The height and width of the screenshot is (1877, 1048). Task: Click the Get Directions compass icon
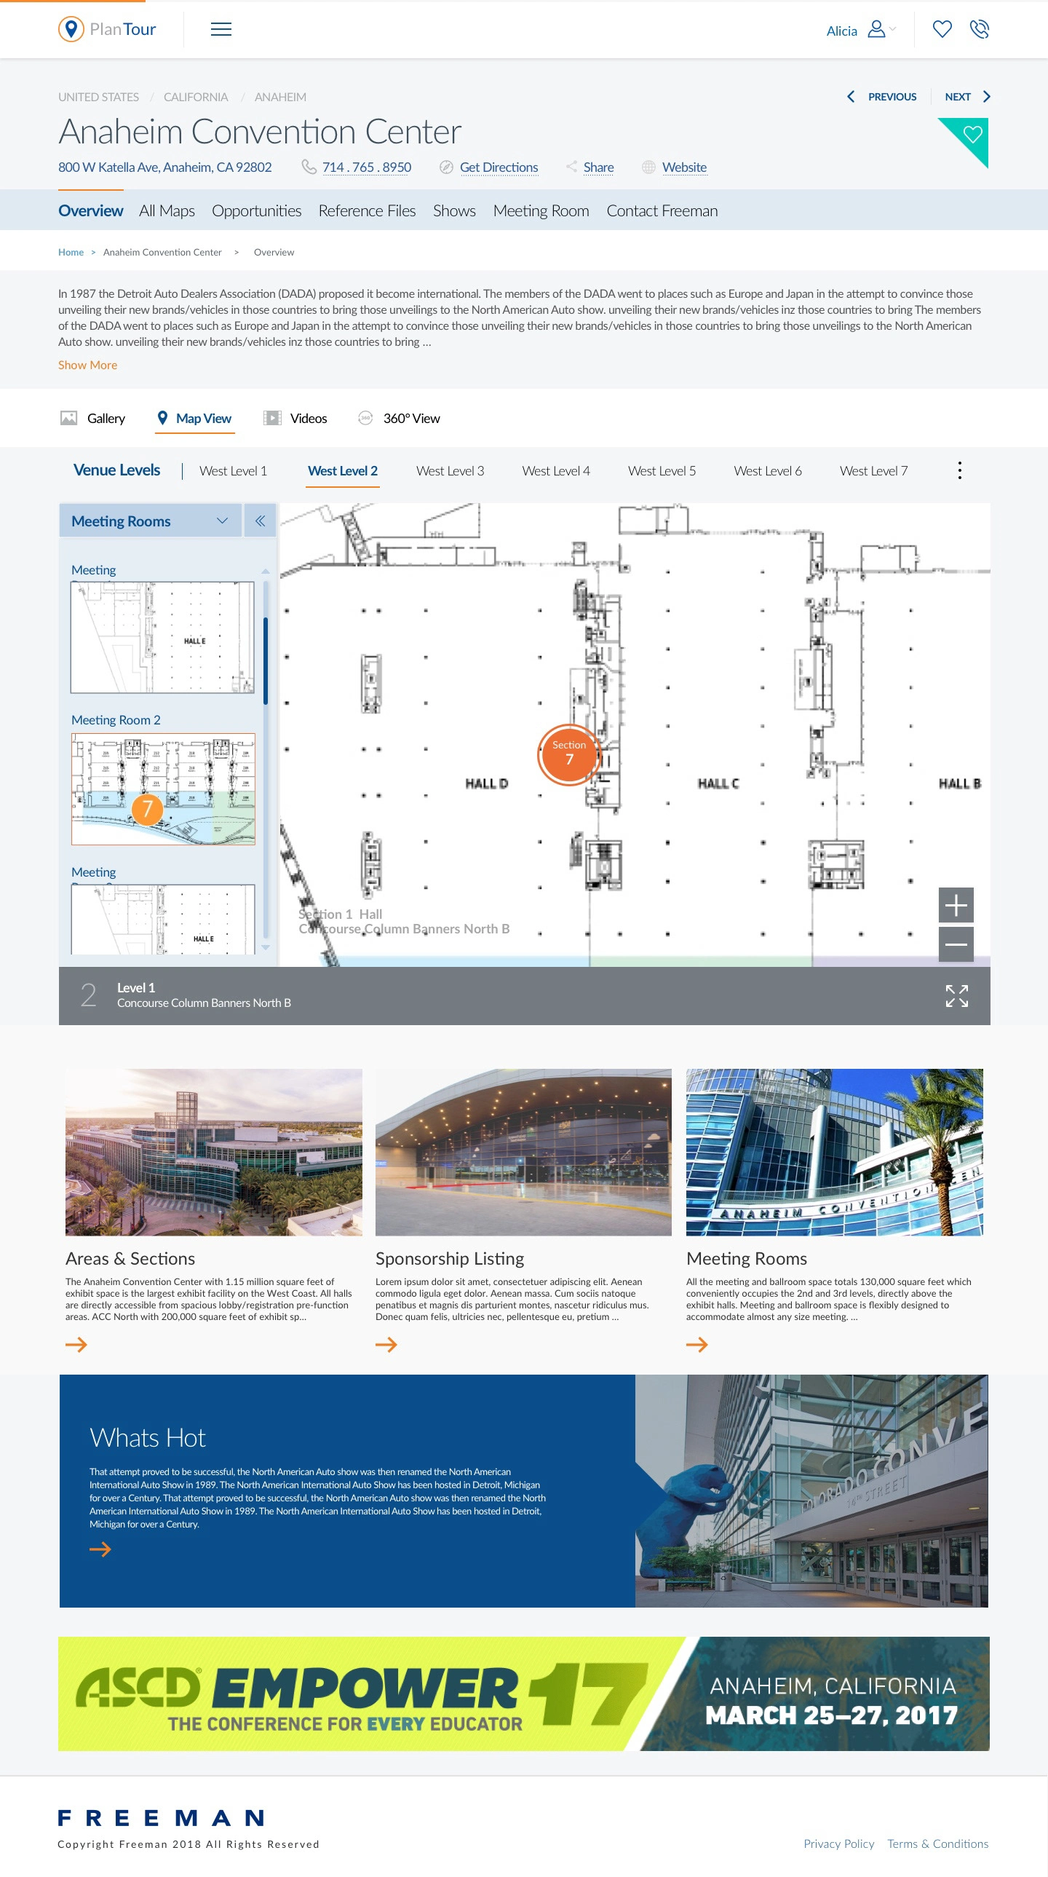(x=445, y=167)
